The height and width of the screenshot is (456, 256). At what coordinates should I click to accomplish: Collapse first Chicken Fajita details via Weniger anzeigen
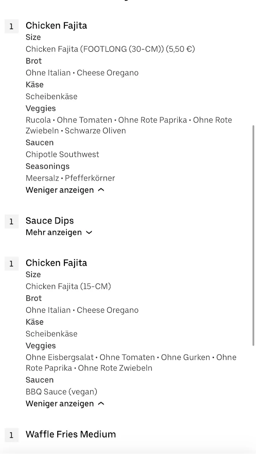[x=64, y=190]
